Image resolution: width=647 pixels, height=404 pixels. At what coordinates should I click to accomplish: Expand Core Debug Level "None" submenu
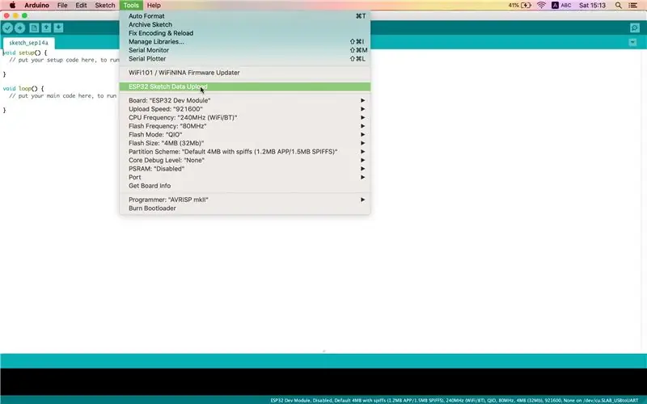[x=245, y=160]
